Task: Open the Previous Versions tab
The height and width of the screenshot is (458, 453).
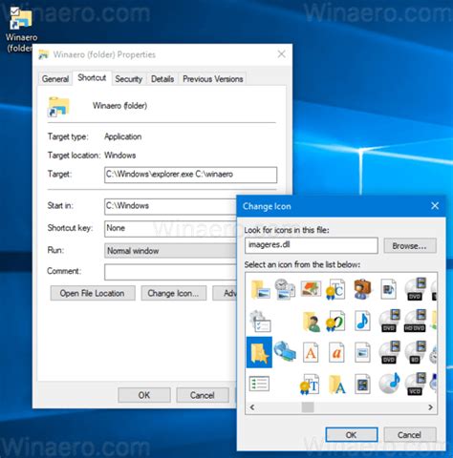Action: click(213, 79)
